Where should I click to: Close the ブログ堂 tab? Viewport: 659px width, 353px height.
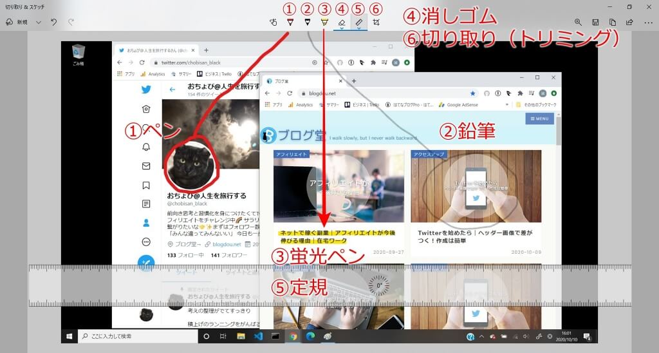click(340, 81)
